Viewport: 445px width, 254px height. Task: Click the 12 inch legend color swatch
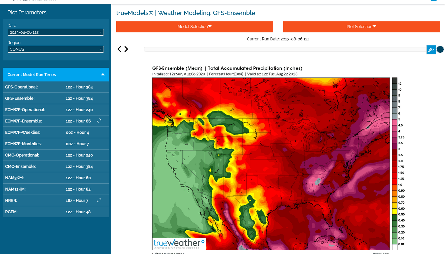pyautogui.click(x=395, y=81)
